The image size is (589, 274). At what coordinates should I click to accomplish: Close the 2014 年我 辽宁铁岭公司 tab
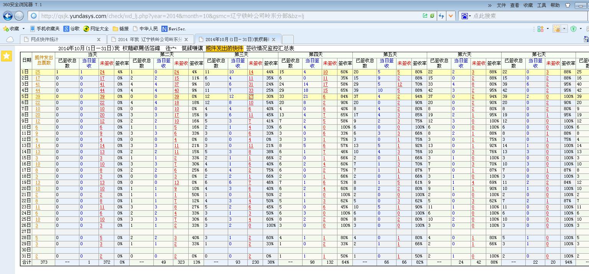tap(186, 39)
